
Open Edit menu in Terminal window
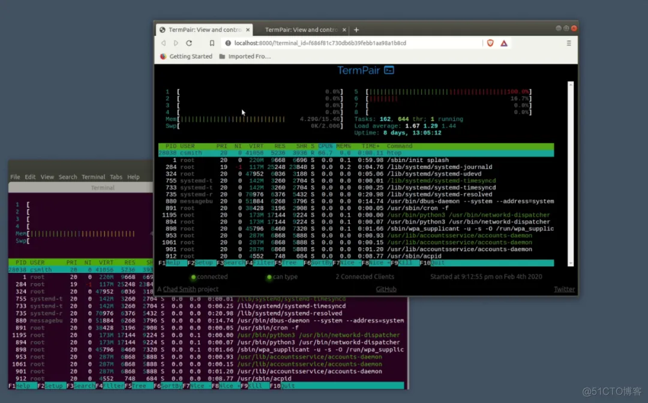pyautogui.click(x=30, y=177)
